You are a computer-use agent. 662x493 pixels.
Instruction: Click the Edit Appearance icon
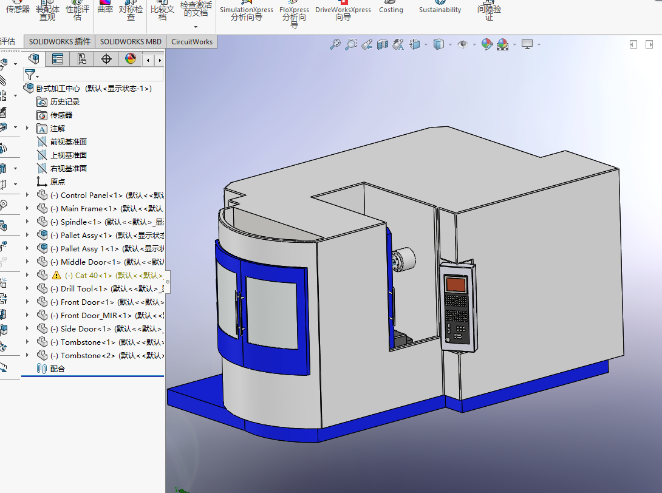[486, 44]
